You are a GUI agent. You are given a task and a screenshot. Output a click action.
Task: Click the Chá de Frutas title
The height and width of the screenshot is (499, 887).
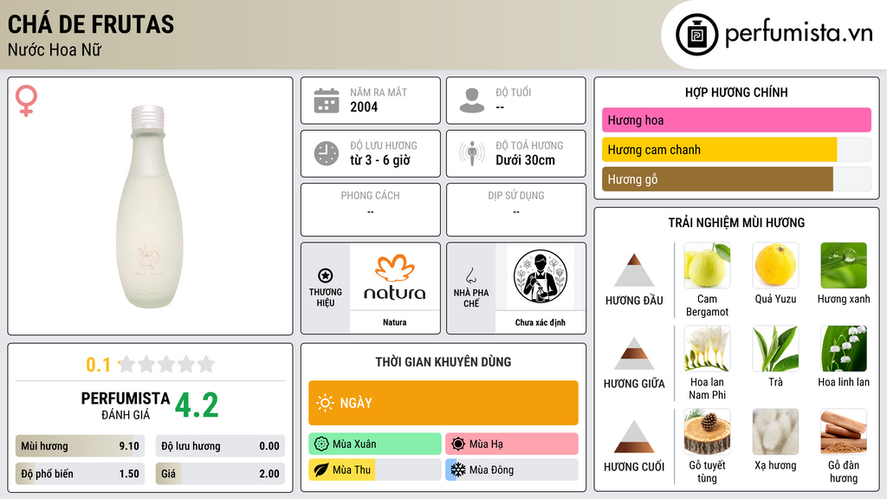click(90, 24)
